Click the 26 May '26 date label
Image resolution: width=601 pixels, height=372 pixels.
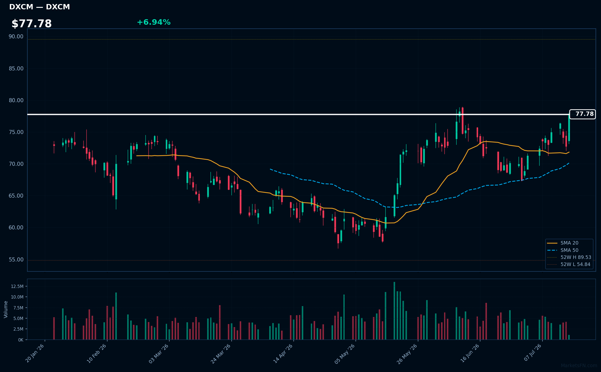pos(407,353)
